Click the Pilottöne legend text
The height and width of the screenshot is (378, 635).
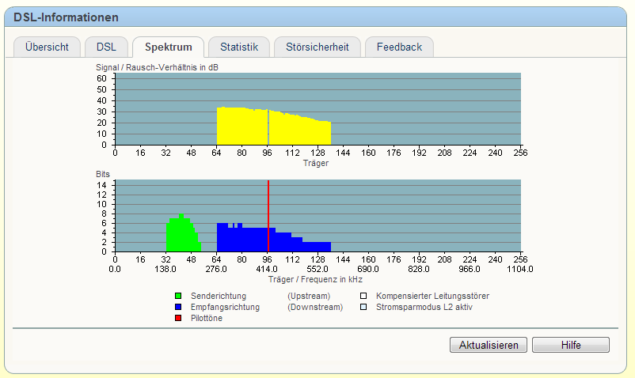pyautogui.click(x=207, y=318)
